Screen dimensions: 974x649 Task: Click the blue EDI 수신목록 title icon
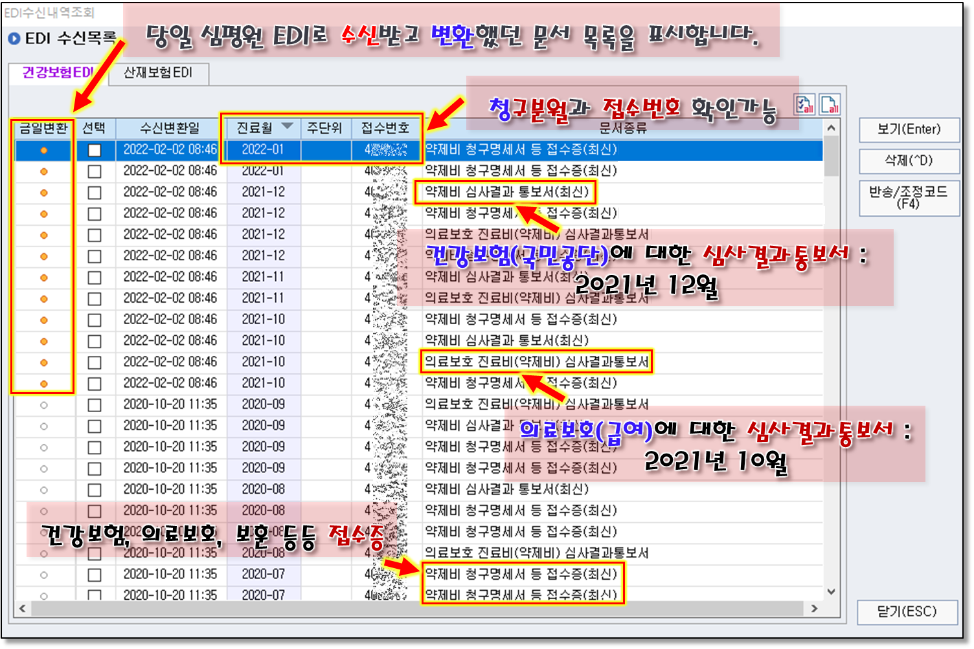pos(14,39)
